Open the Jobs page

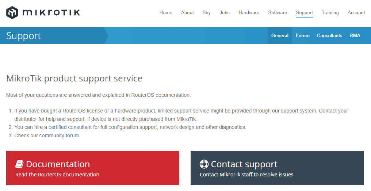coord(225,12)
